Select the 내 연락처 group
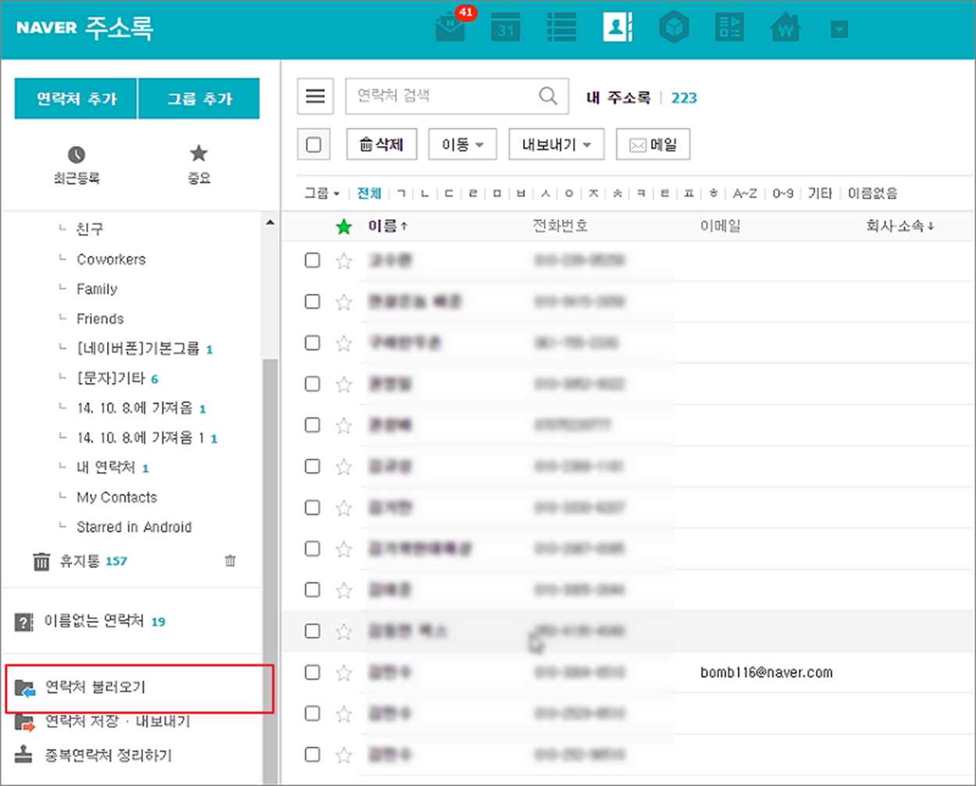 click(105, 467)
